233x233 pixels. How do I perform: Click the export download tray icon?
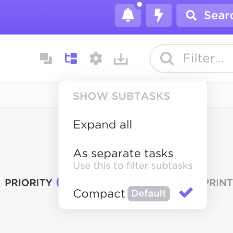click(x=121, y=58)
